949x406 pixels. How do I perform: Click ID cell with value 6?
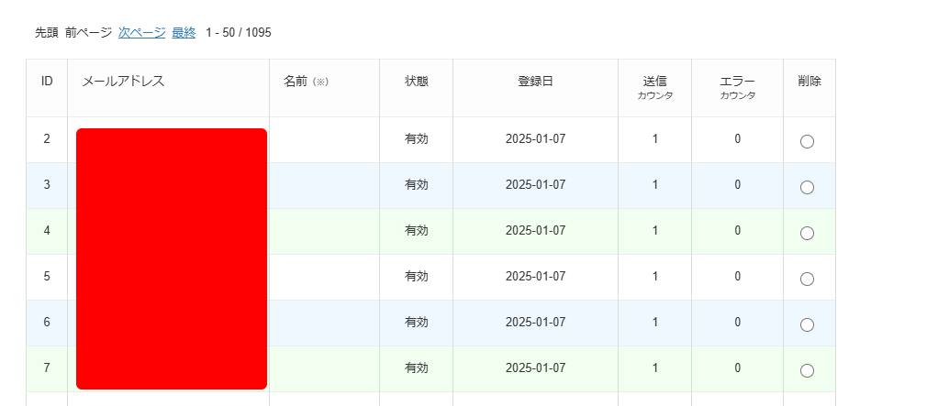47,322
